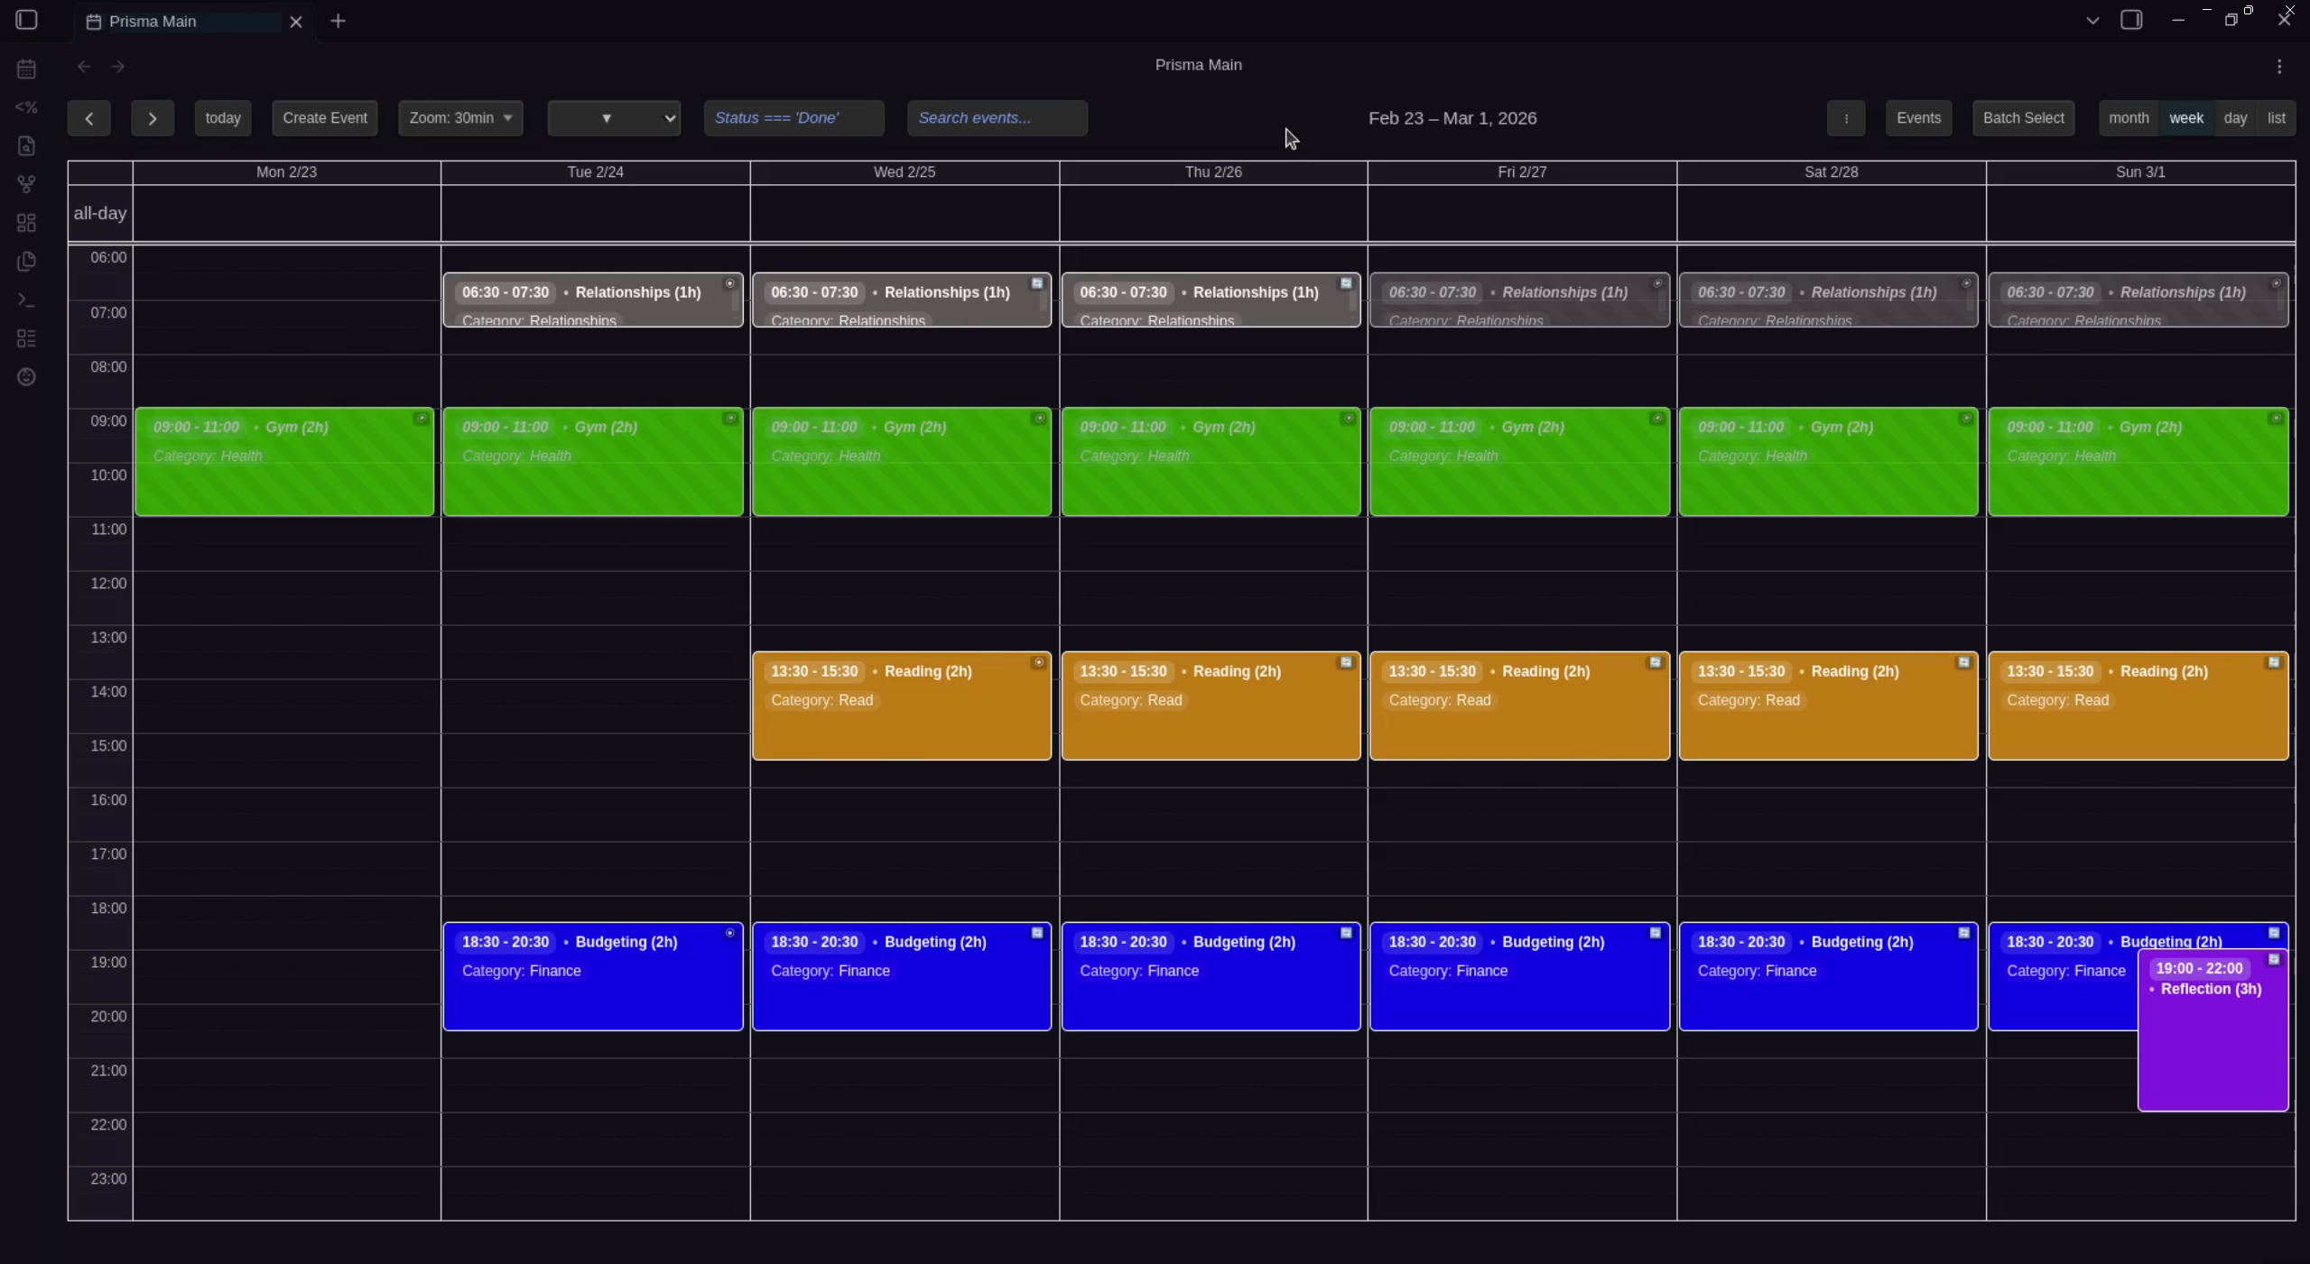Click the Search events field
This screenshot has height=1264, width=2310.
(x=996, y=118)
